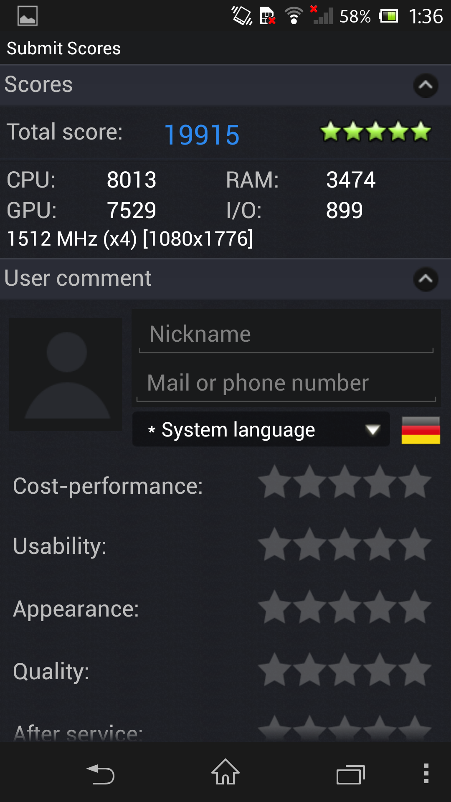Rate Cost-performance five stars

coord(415,481)
